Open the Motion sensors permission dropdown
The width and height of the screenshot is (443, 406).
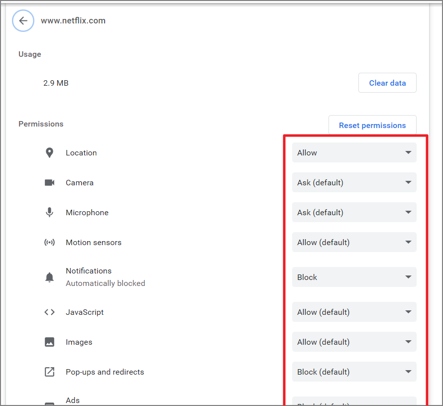[354, 242]
